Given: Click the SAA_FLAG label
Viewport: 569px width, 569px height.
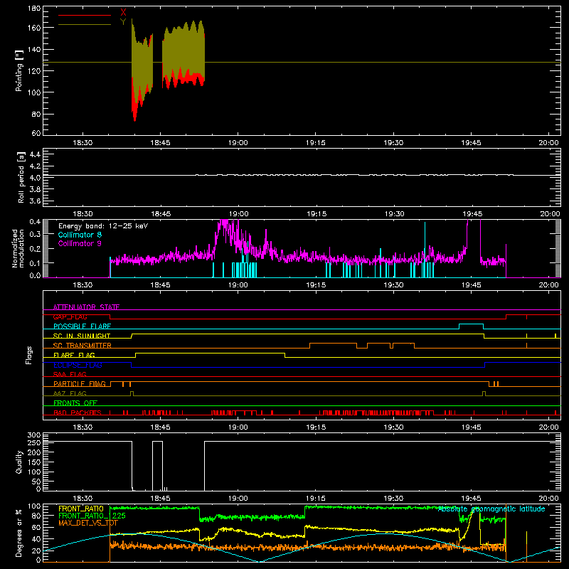Looking at the screenshot, I should (70, 374).
